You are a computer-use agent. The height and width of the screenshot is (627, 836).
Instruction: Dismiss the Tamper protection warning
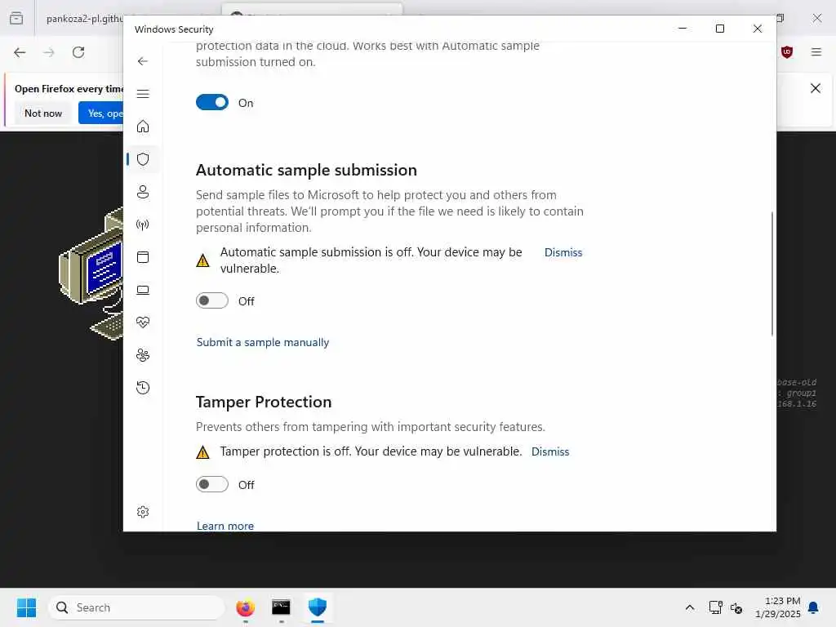550,451
